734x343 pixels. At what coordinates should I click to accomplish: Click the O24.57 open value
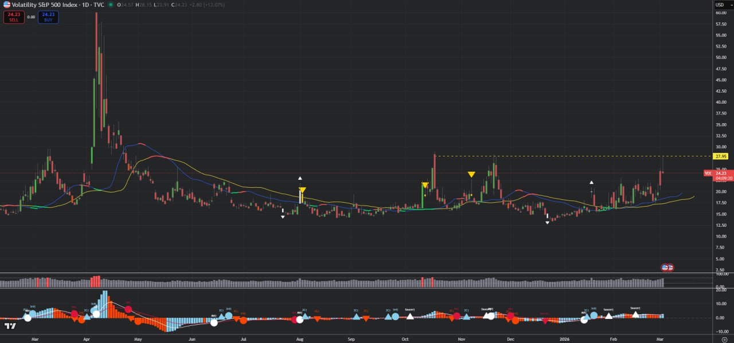124,5
